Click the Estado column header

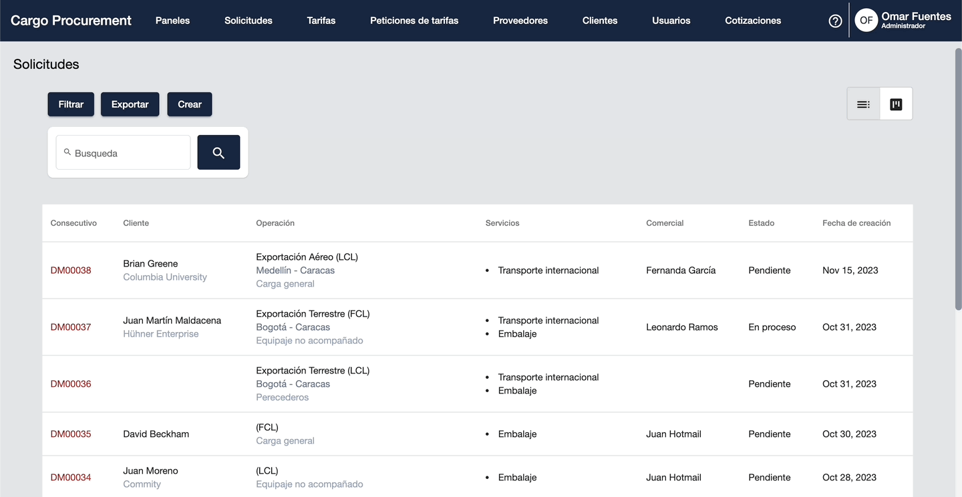tap(761, 223)
